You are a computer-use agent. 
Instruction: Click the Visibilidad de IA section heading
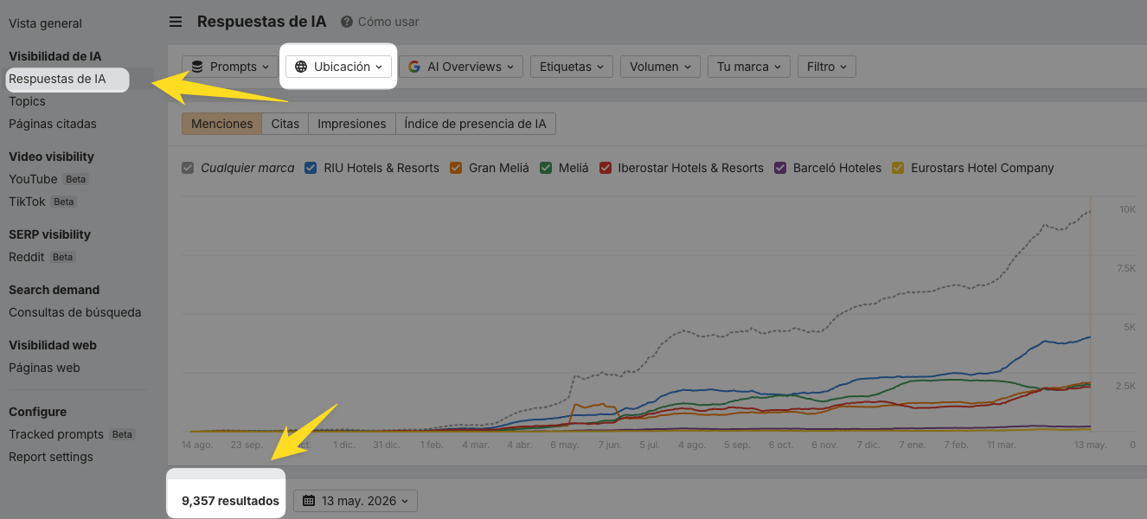[54, 56]
